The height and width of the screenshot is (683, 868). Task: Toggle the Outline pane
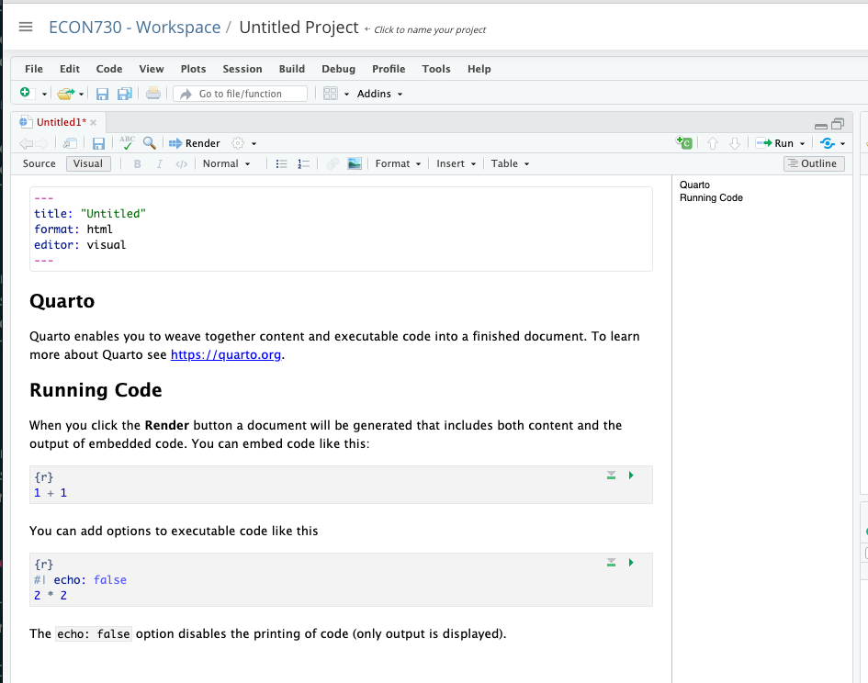point(812,163)
